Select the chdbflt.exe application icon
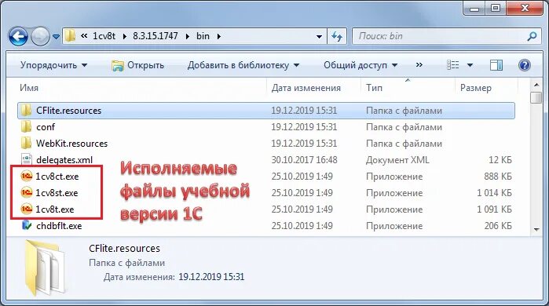This screenshot has height=306, width=549. coord(27,225)
